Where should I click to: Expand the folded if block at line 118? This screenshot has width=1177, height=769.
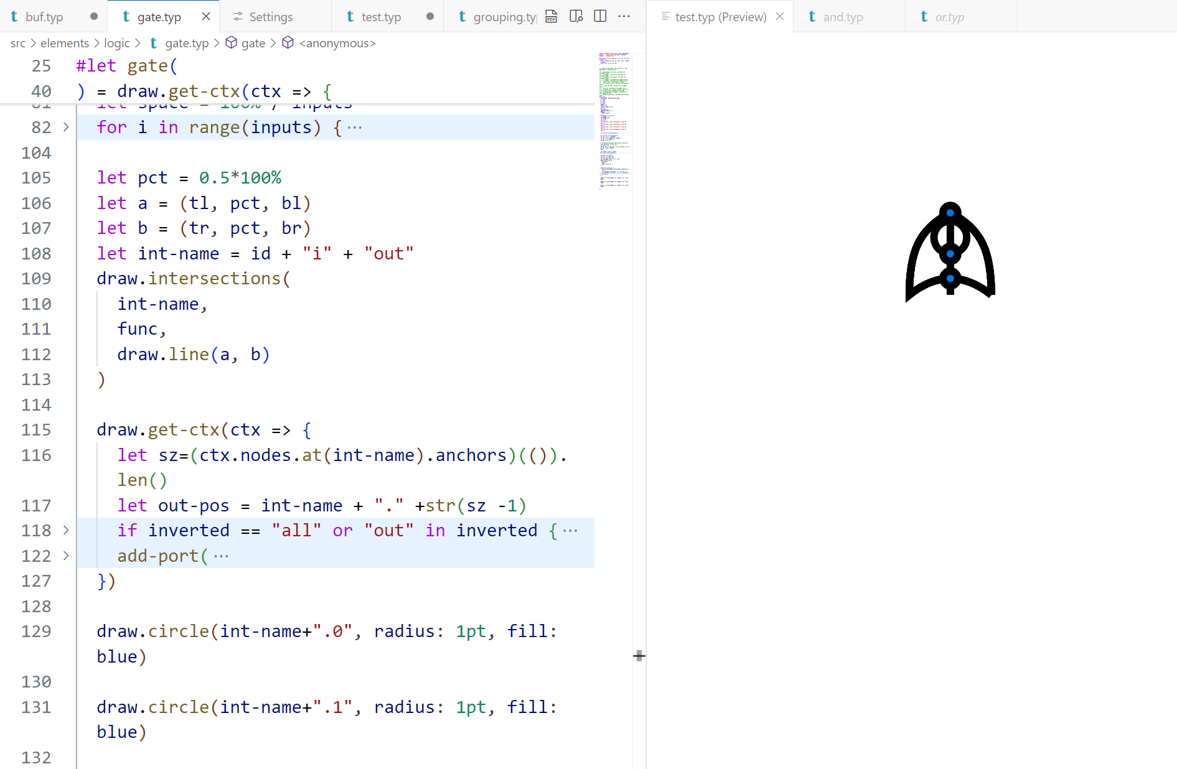click(66, 531)
